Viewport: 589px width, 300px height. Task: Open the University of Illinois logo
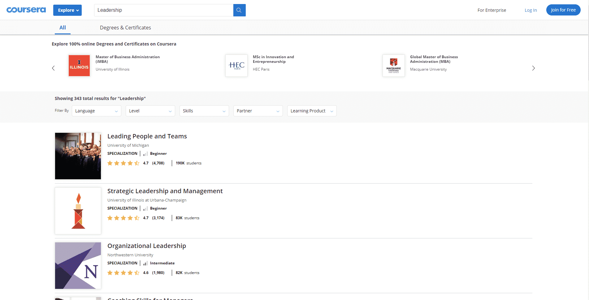(x=79, y=66)
